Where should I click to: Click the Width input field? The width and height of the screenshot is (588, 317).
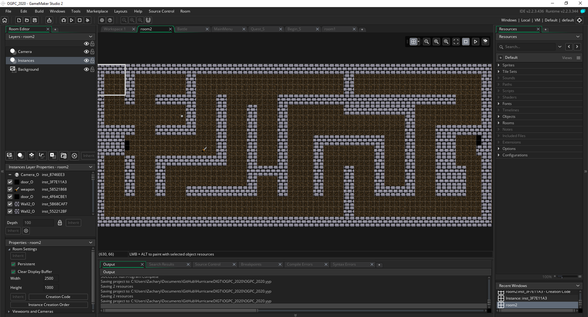[51, 278]
